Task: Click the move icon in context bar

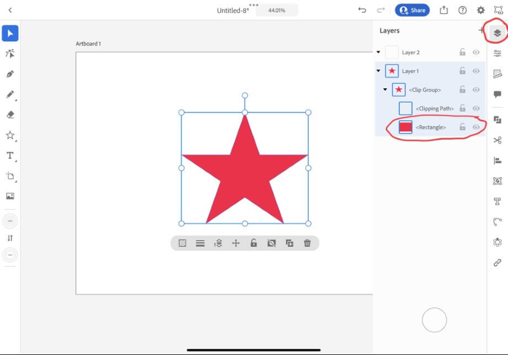Action: [236, 243]
